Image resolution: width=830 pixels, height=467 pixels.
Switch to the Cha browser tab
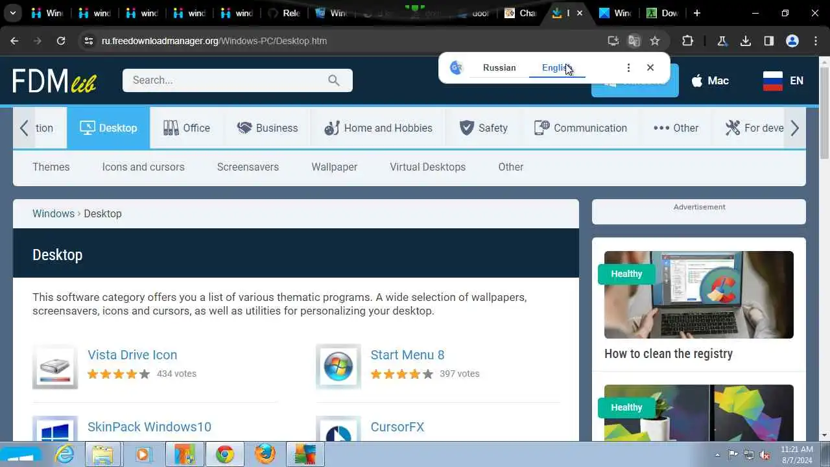tap(521, 13)
